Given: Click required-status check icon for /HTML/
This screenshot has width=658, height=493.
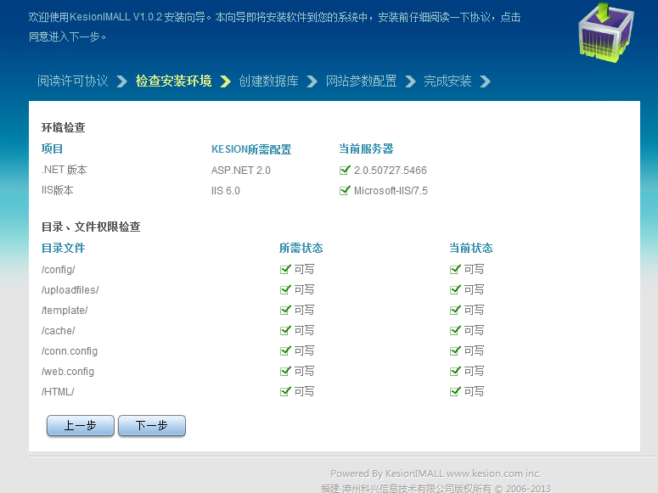Looking at the screenshot, I should pyautogui.click(x=285, y=391).
